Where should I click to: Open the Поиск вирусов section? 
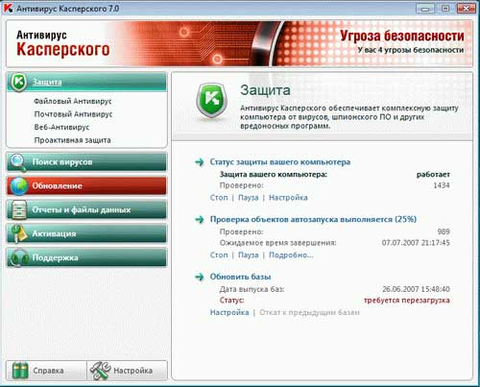[86, 162]
